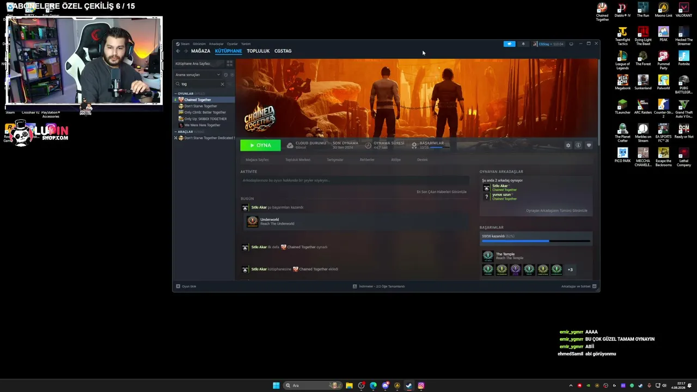Open File Explorer from the taskbar

[x=349, y=385]
